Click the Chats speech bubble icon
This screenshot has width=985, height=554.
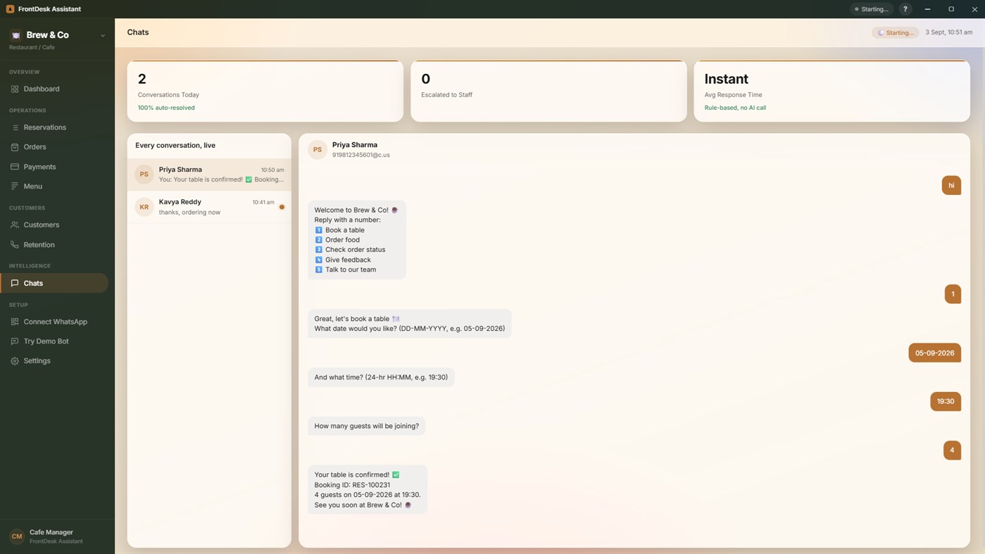point(15,283)
